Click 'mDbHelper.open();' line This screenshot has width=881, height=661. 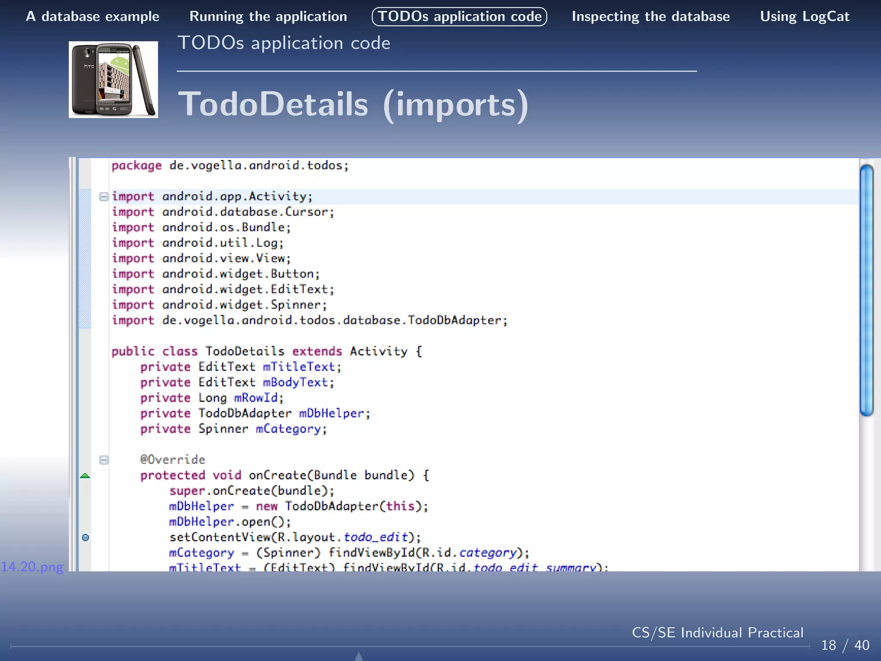tap(230, 522)
